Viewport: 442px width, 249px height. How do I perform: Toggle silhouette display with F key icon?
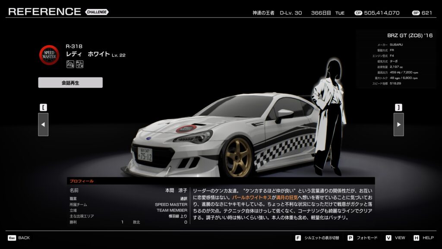[x=298, y=238]
